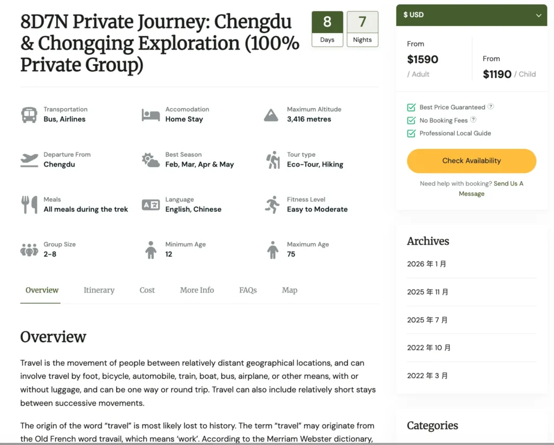This screenshot has width=554, height=445.
Task: Open the FAQs tab
Action: click(x=248, y=290)
